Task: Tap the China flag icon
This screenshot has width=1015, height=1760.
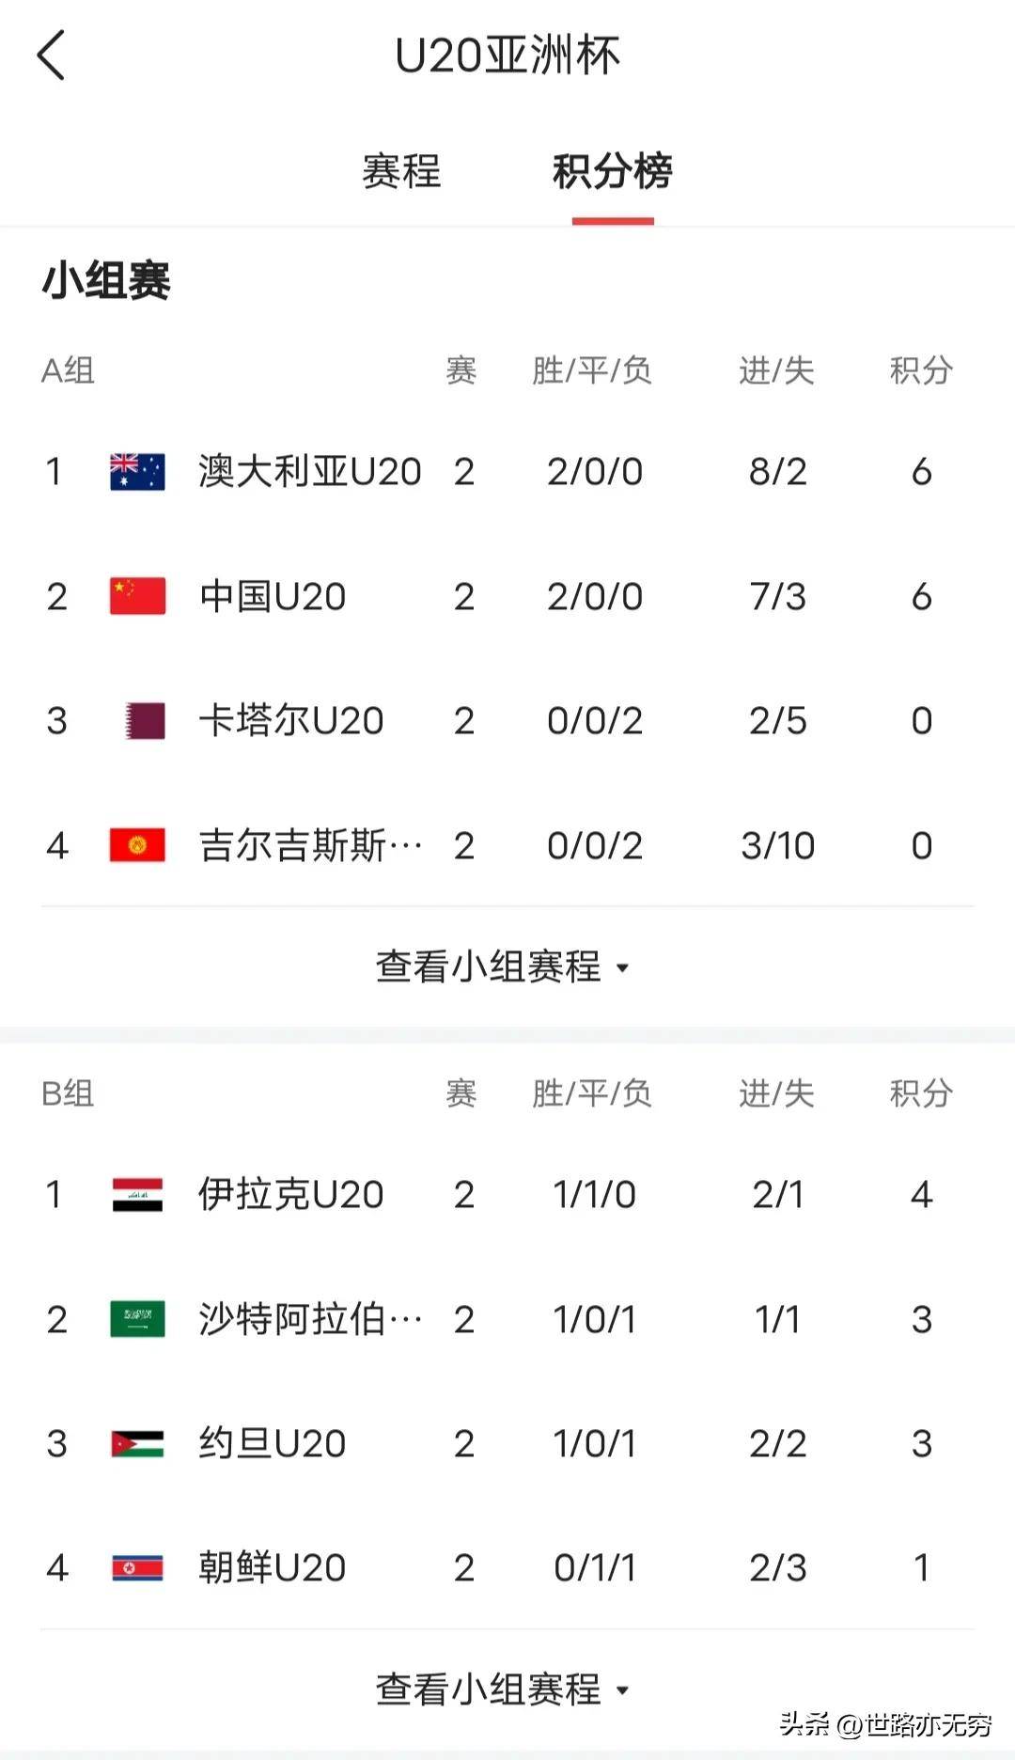Action: (x=137, y=596)
